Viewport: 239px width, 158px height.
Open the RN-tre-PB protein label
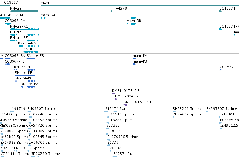coord(35,56)
